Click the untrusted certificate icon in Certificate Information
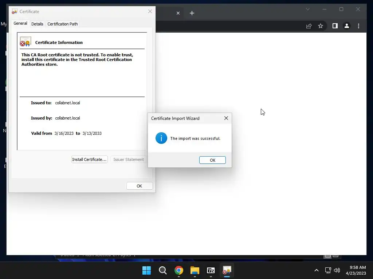The width and height of the screenshot is (373, 279). (x=25, y=41)
